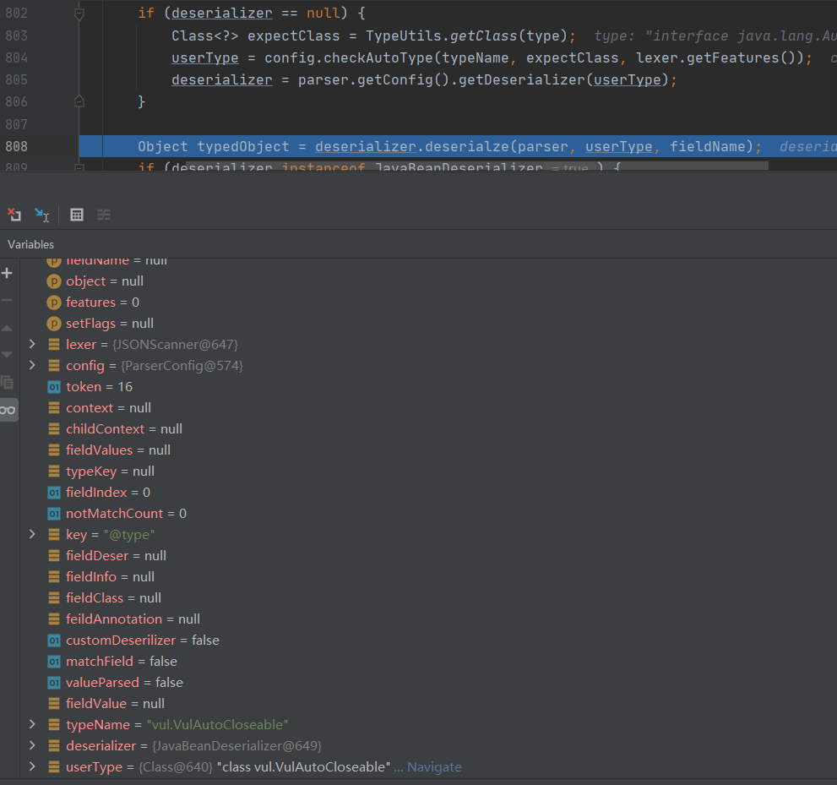Click the Trace Current Stream Chain icon
The height and width of the screenshot is (785, 837).
(104, 215)
